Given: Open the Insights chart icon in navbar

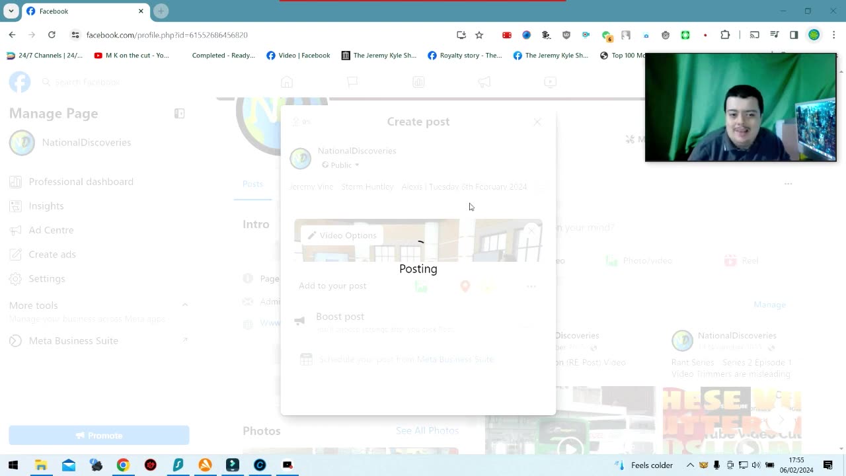Looking at the screenshot, I should tap(418, 82).
